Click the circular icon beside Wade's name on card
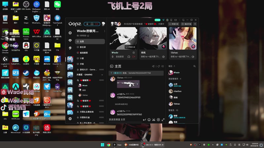This screenshot has width=264, height=148. pyautogui.click(x=134, y=53)
